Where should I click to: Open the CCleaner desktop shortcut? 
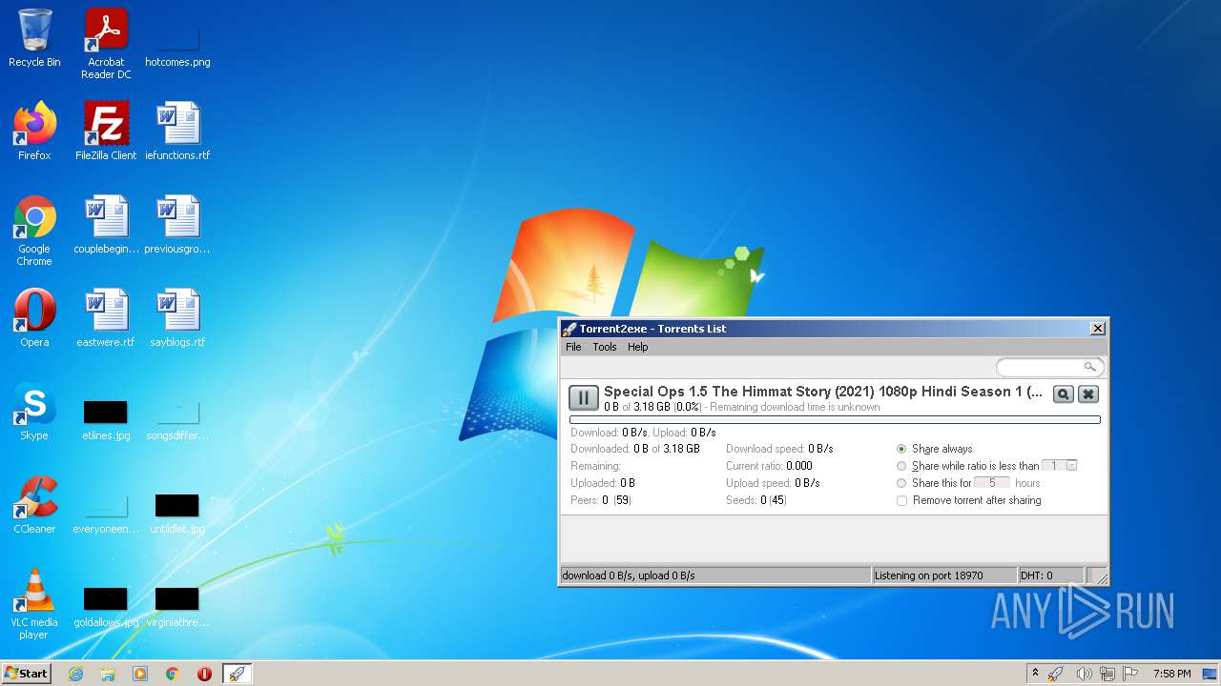[x=34, y=505]
